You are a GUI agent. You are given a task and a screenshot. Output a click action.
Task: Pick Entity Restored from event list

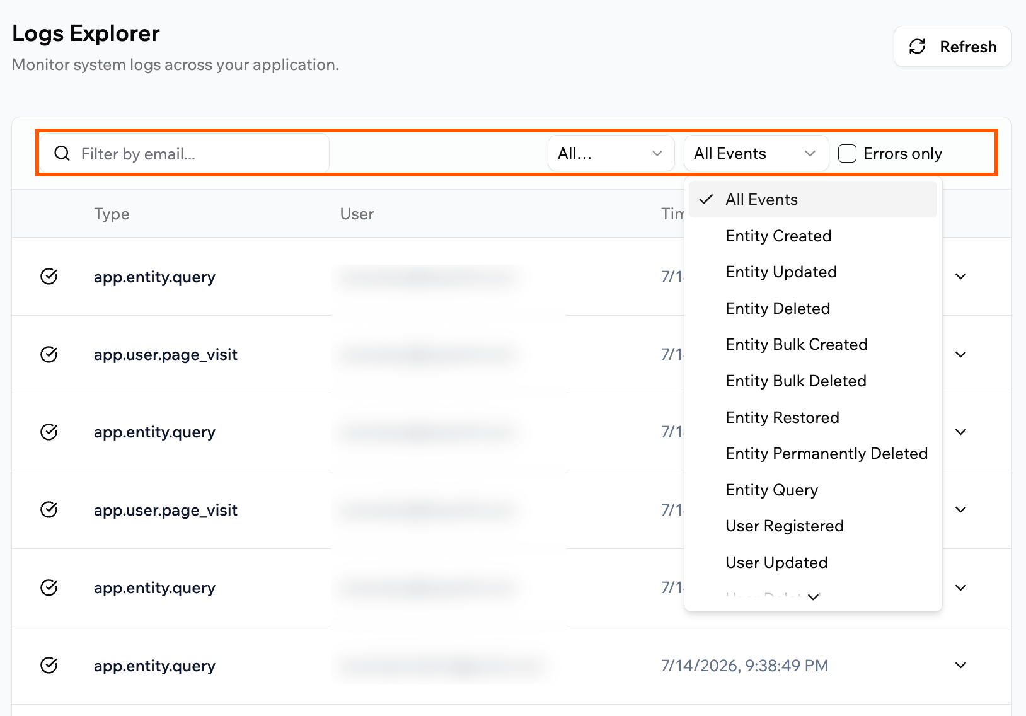click(x=812, y=418)
